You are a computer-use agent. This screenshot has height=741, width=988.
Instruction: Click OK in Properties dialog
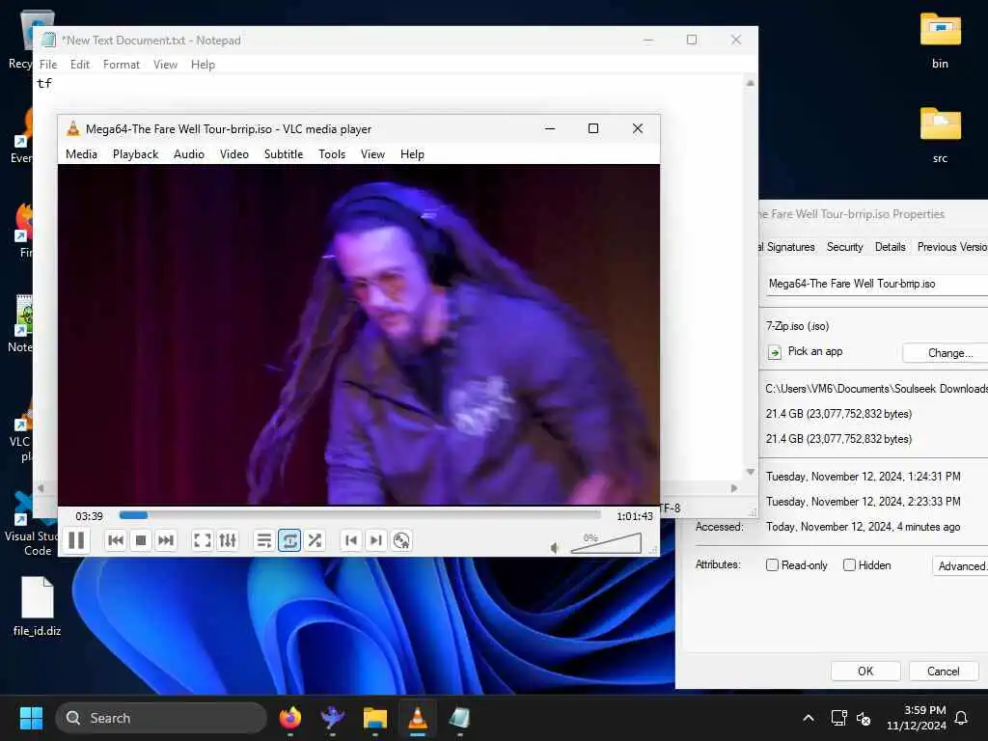click(865, 672)
